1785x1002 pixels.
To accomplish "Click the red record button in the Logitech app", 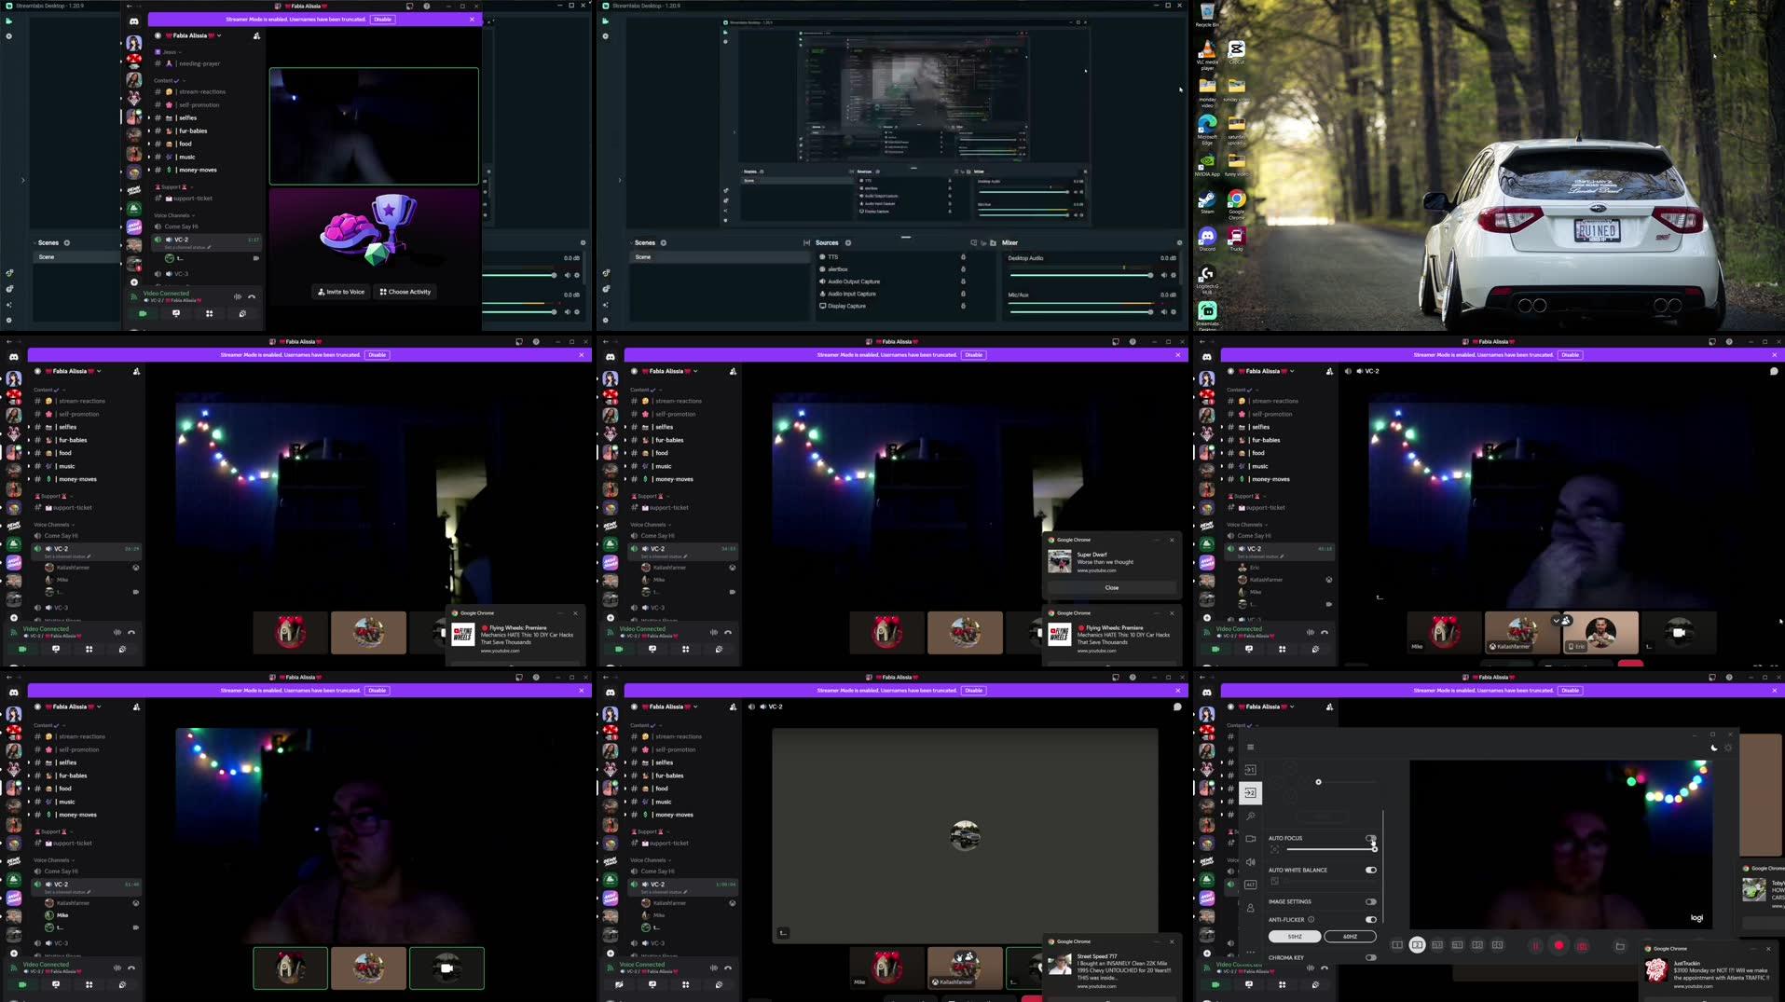I will click(x=1559, y=945).
